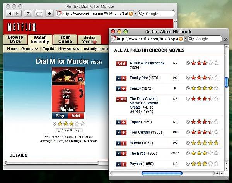The height and width of the screenshot is (183, 232).
Task: Play Frenzy (1972) instantly
Action: point(119,89)
